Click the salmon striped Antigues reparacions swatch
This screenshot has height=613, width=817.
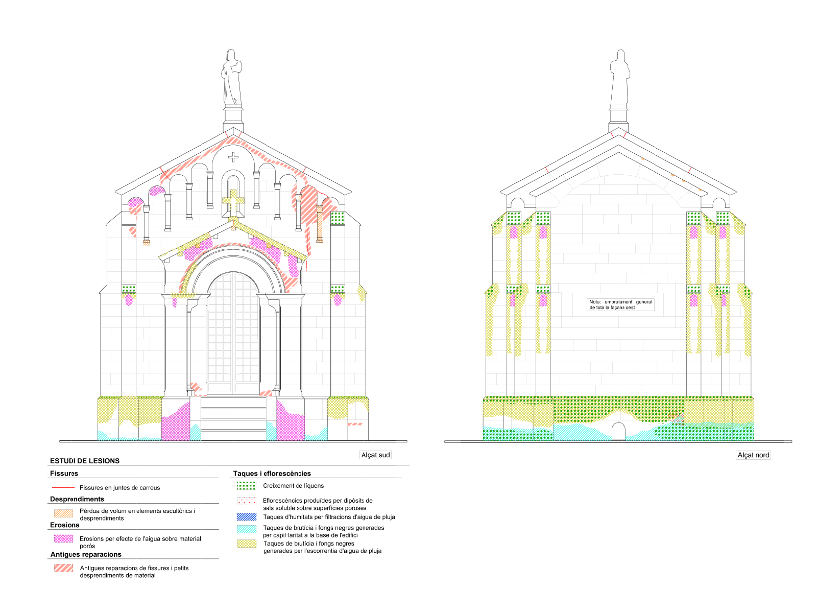pos(64,568)
